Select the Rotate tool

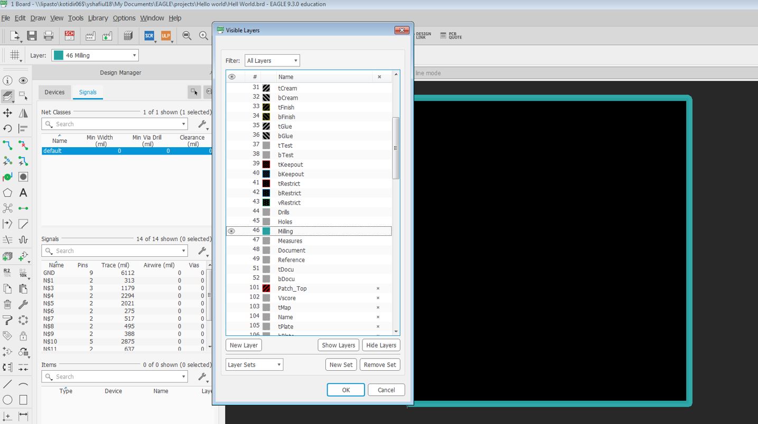tap(7, 128)
